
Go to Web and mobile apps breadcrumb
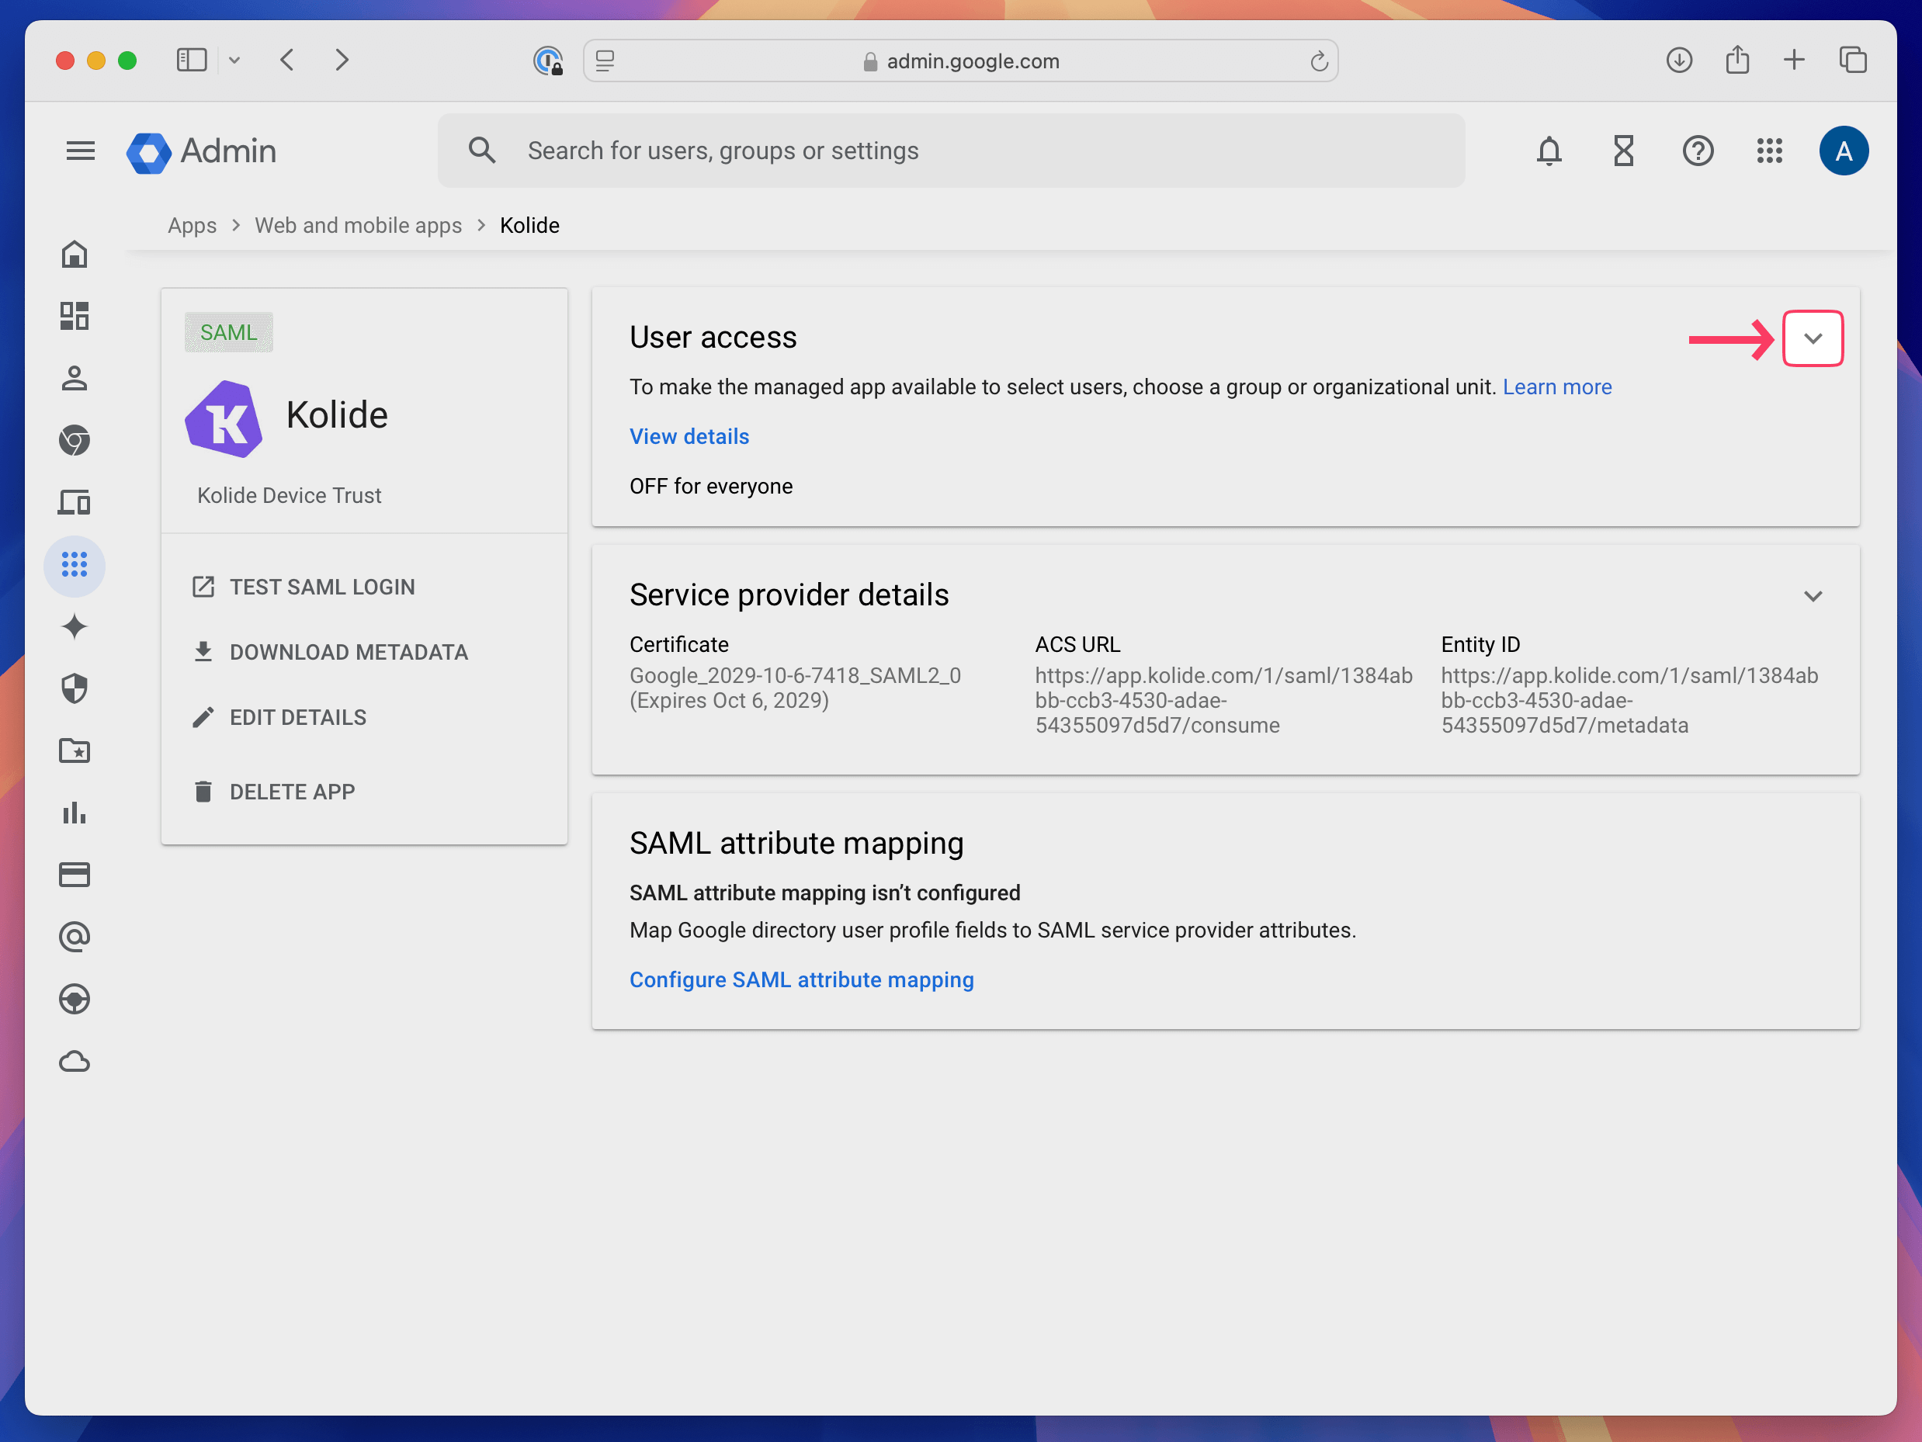358,226
